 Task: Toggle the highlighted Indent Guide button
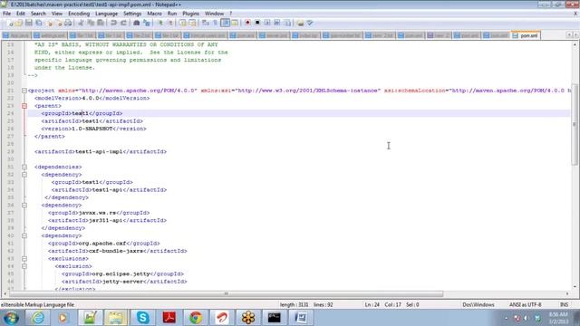click(x=226, y=23)
